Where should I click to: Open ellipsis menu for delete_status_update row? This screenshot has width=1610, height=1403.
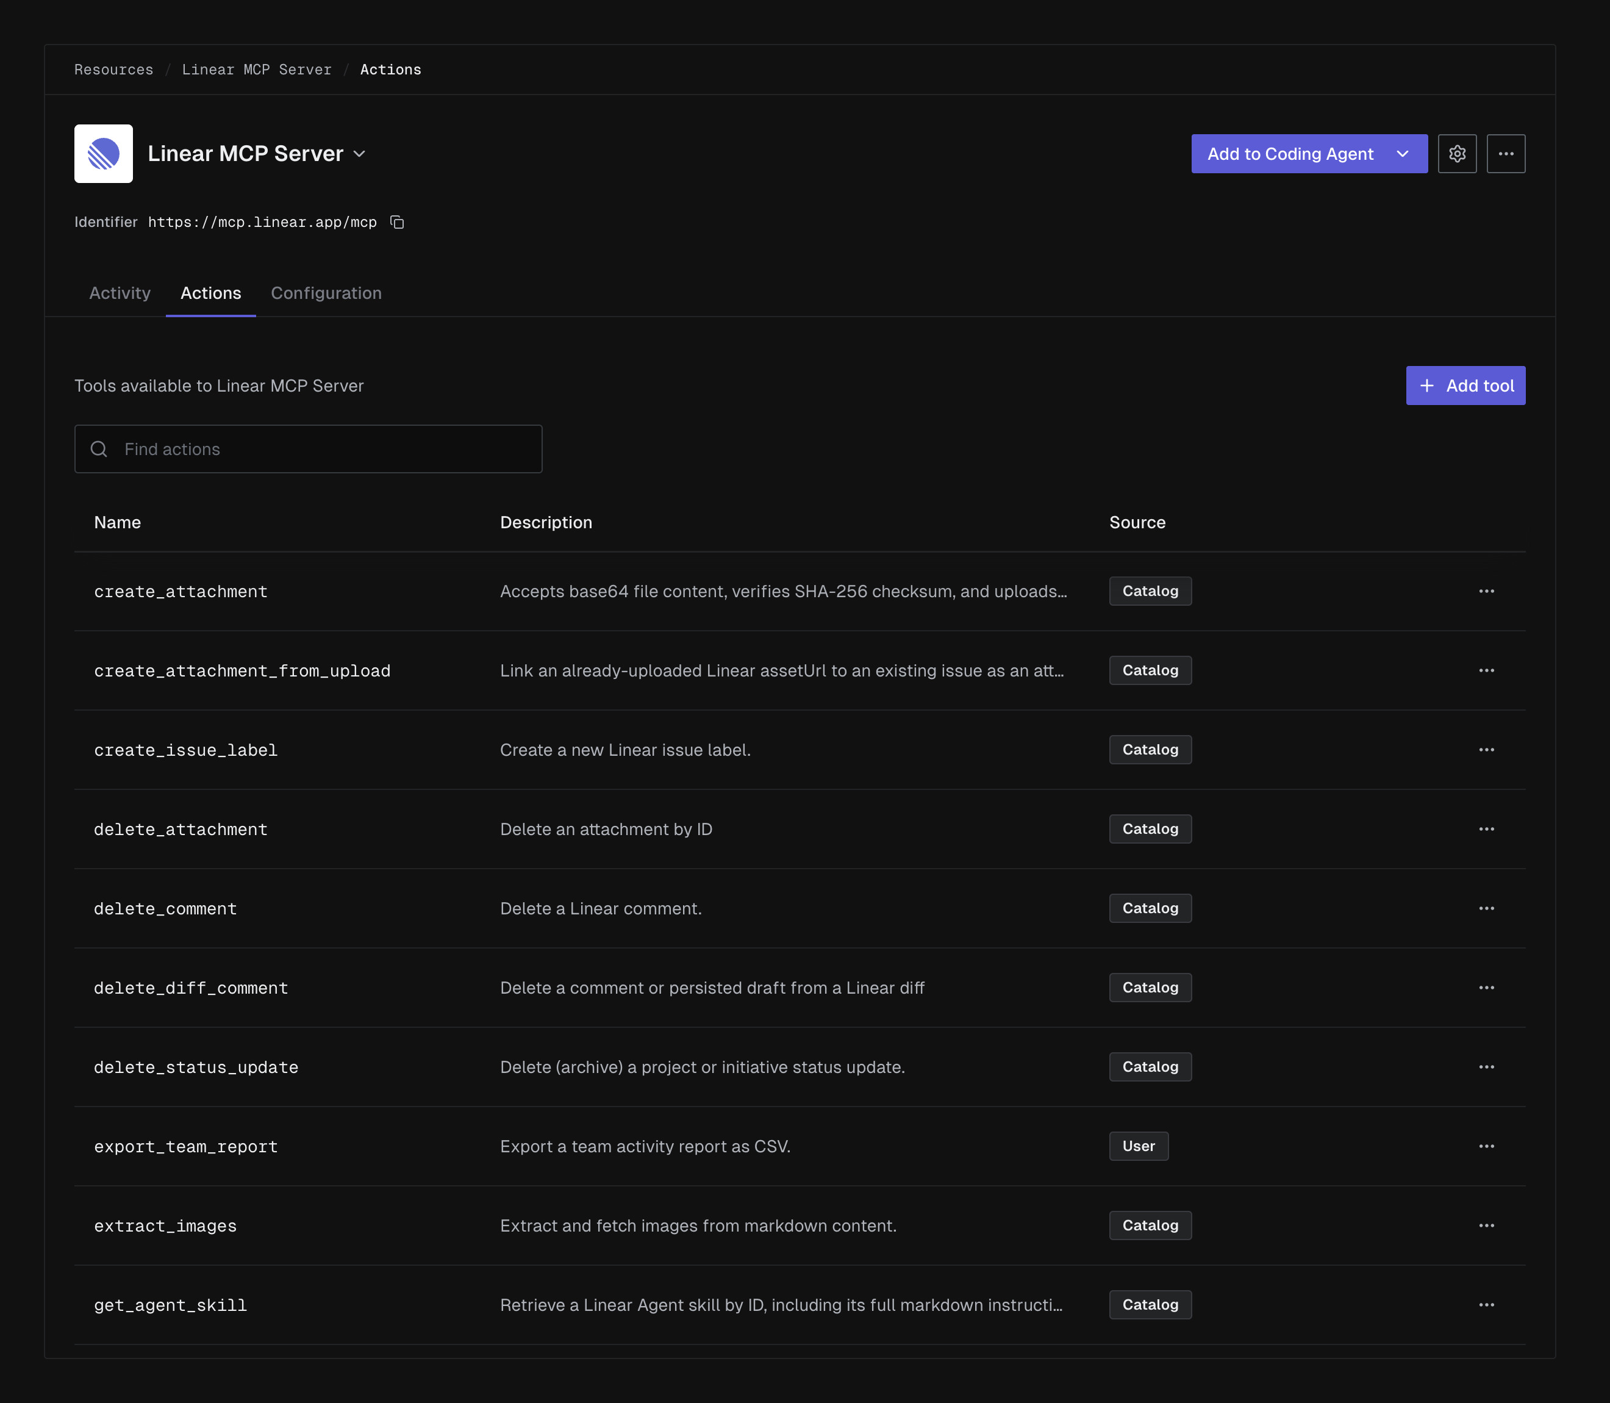point(1486,1067)
